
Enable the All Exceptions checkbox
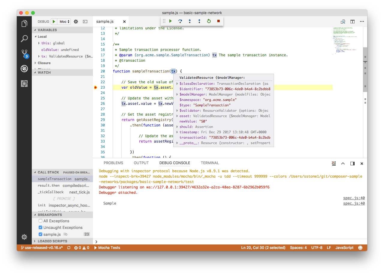tap(41, 221)
